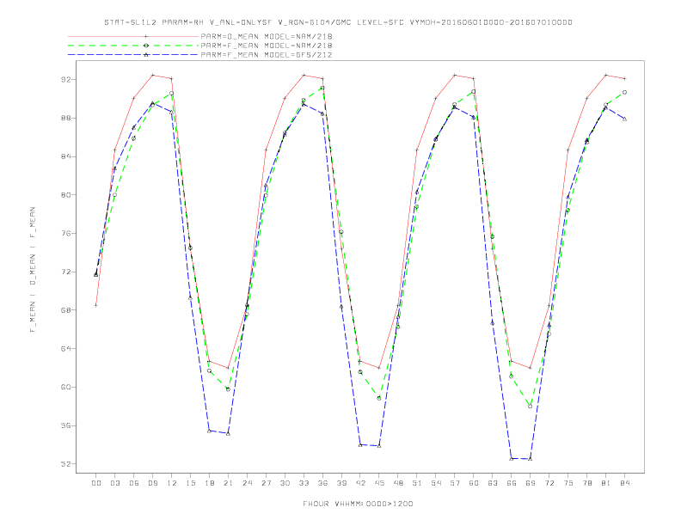Click x-axis forecast hour label 36
The image size is (681, 526).
(322, 483)
